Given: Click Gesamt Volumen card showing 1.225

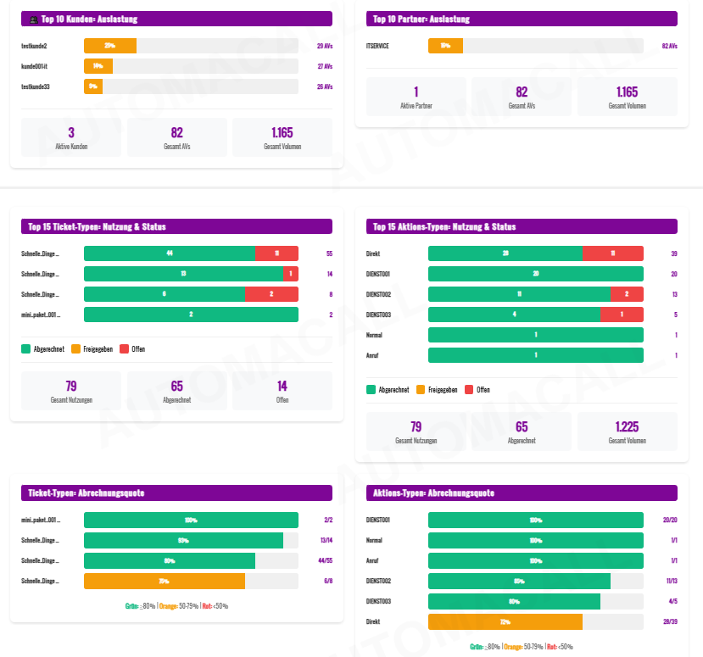Looking at the screenshot, I should point(627,432).
